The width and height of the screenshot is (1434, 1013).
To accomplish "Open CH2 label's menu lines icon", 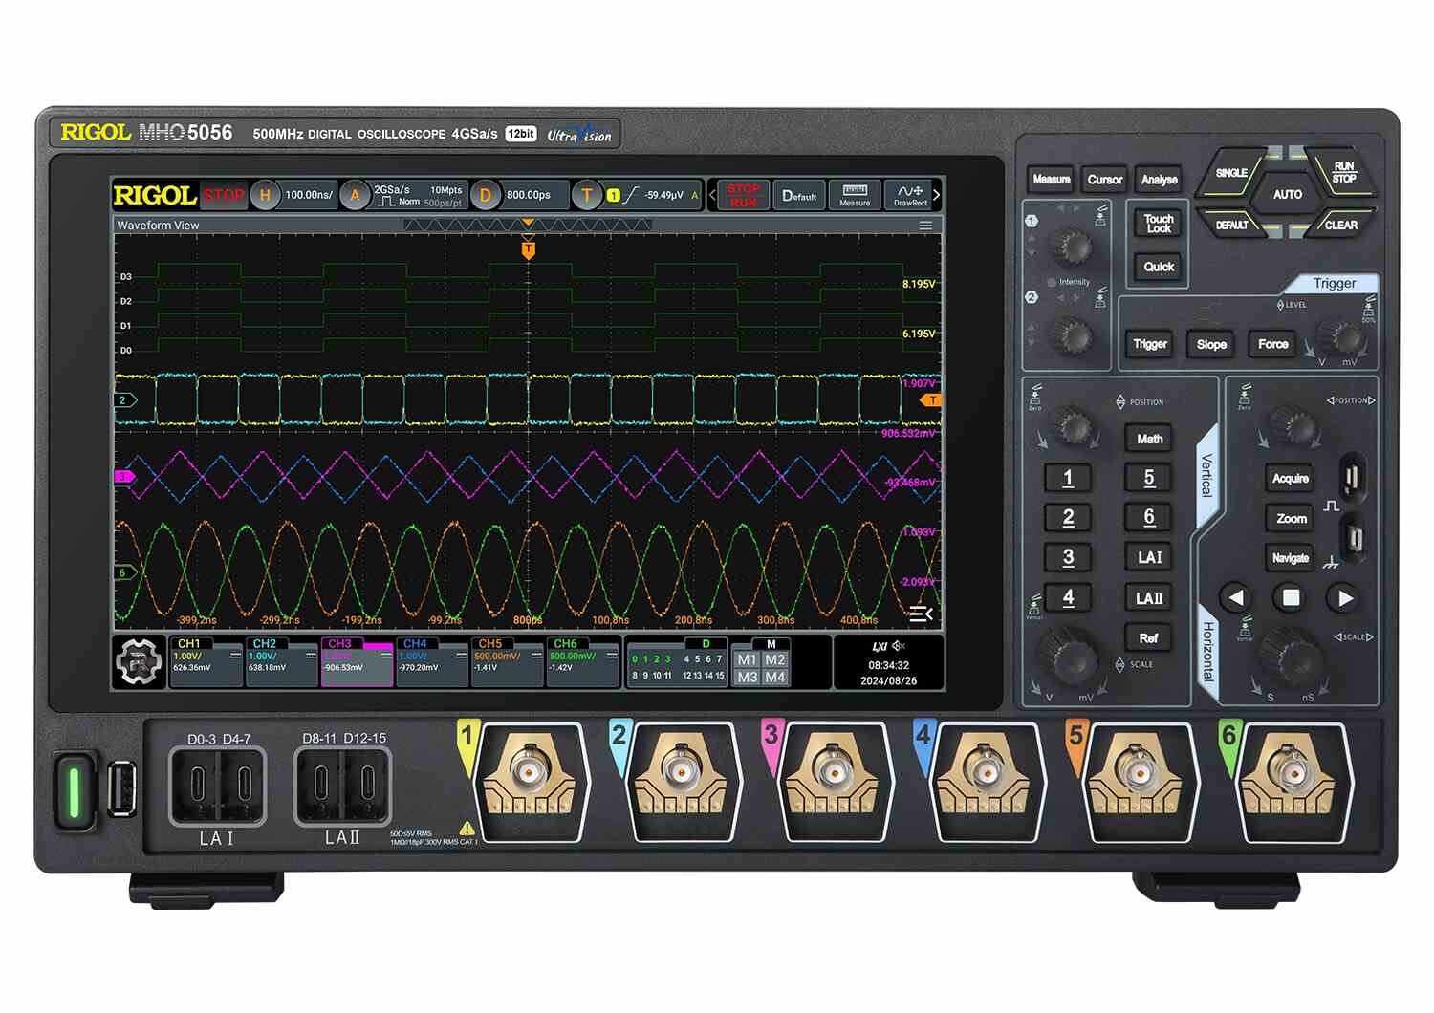I will click(311, 656).
